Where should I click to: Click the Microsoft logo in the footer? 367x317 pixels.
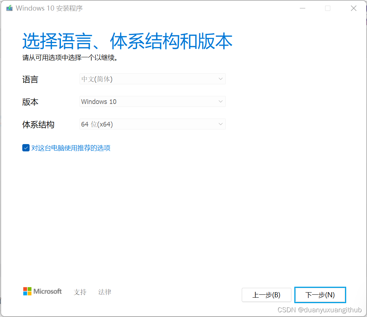point(42,291)
